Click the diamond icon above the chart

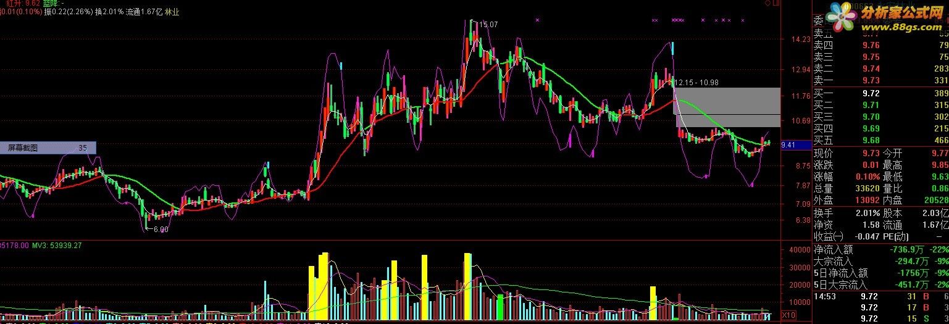pos(767,3)
